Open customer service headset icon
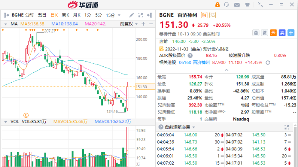 226,4
